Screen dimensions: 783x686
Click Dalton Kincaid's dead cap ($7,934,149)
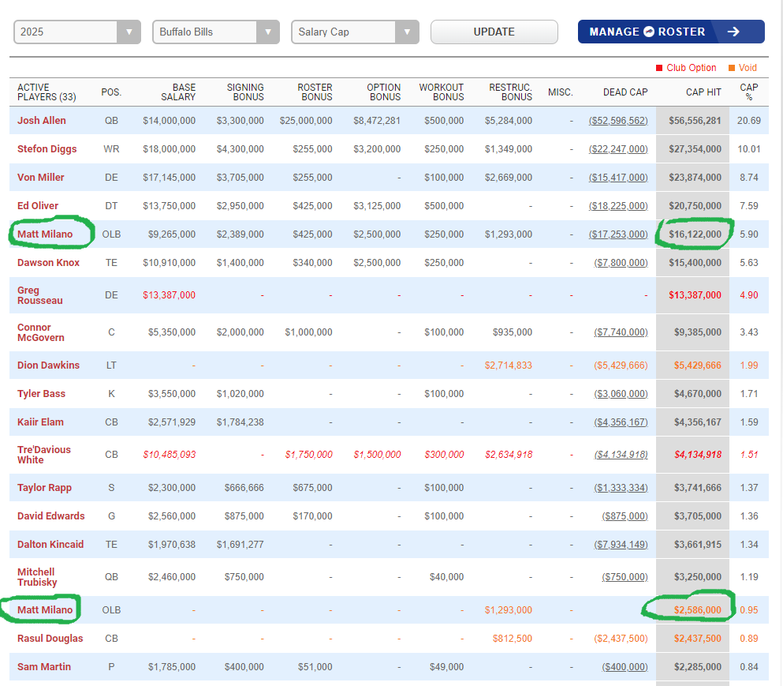621,545
